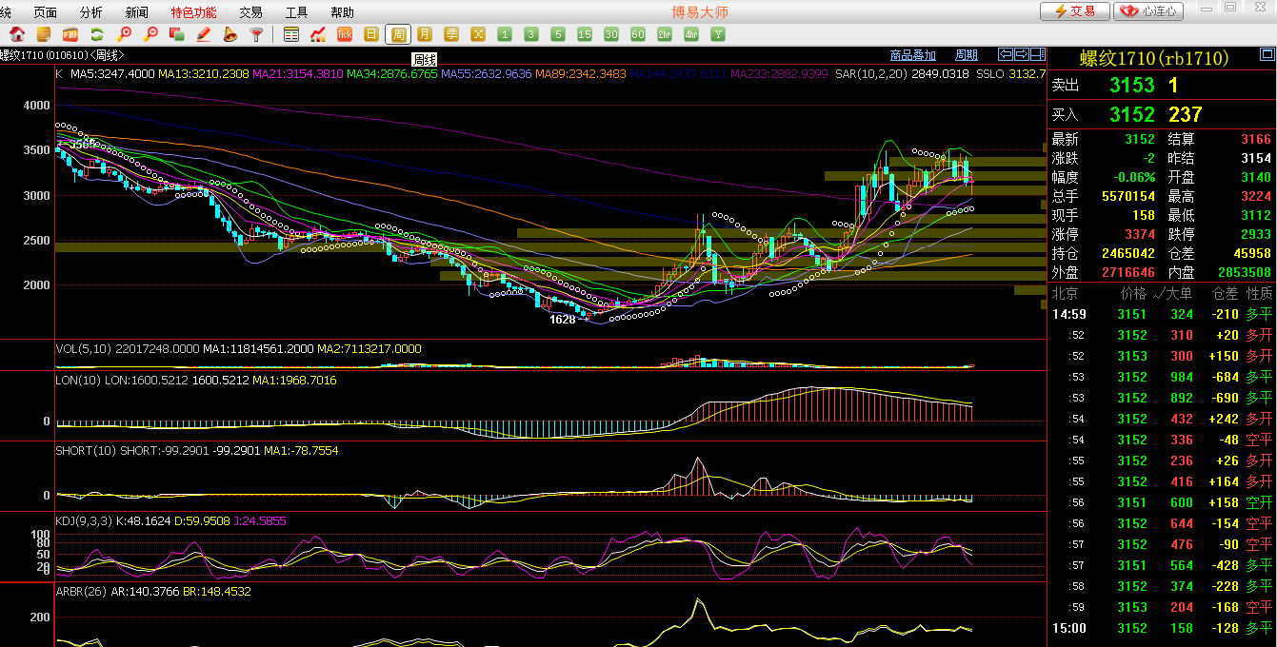1277x647 pixels.
Task: Open the 特色功能 menu
Action: (x=194, y=12)
